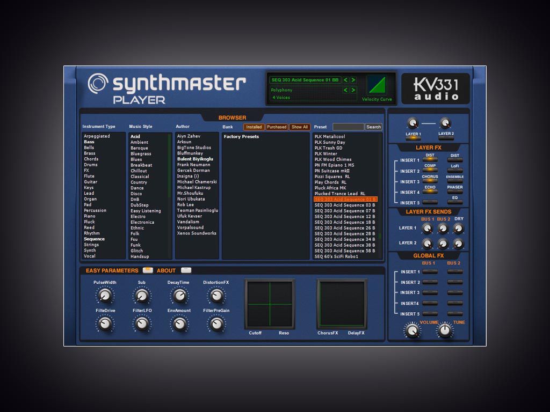The width and height of the screenshot is (550, 412).
Task: Select preset SEQ 60's SciFi Robo1
Action: (336, 256)
